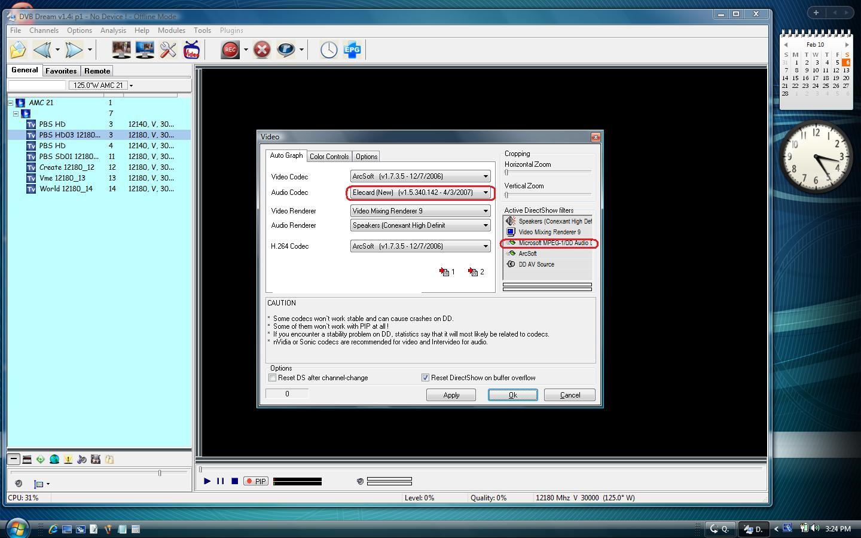Stop playback with square stop button
Viewport: 861px width, 538px height.
(x=235, y=481)
